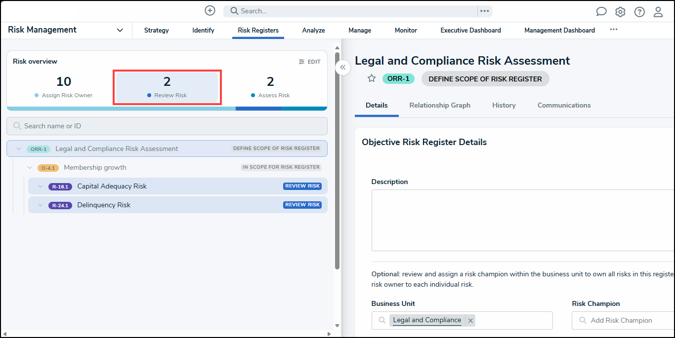Collapse the Membership growth objective node
The image size is (675, 338).
(30, 168)
